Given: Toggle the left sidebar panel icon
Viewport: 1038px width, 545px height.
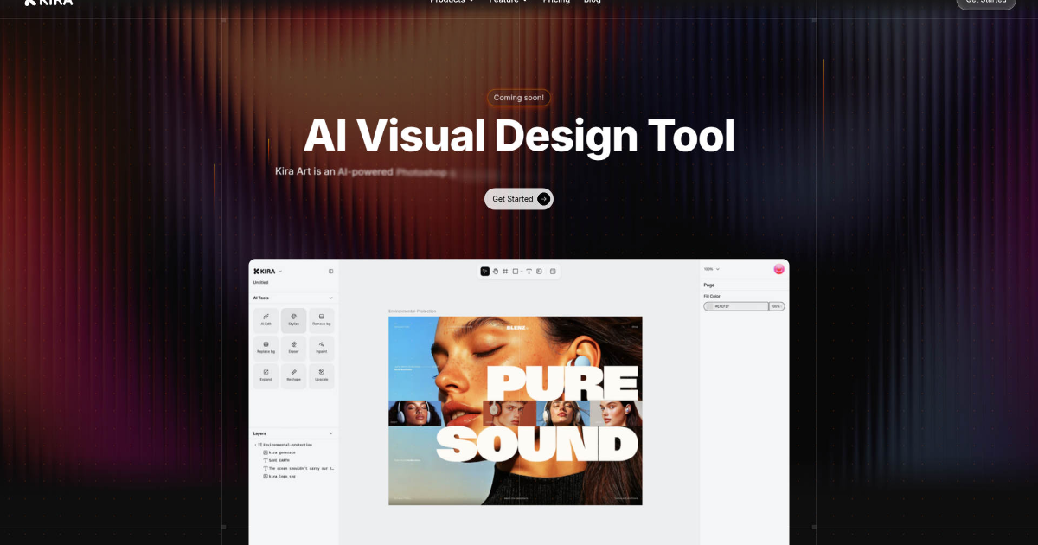Looking at the screenshot, I should (330, 272).
